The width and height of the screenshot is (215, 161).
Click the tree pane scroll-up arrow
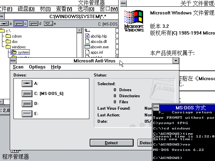[79, 31]
